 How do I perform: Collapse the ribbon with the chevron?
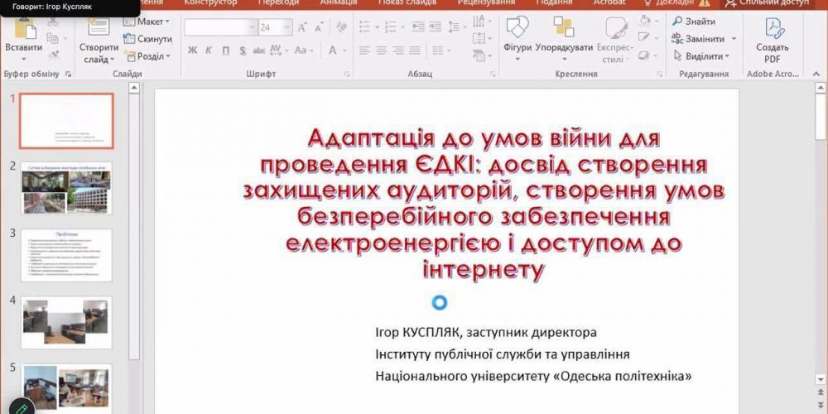tap(817, 73)
